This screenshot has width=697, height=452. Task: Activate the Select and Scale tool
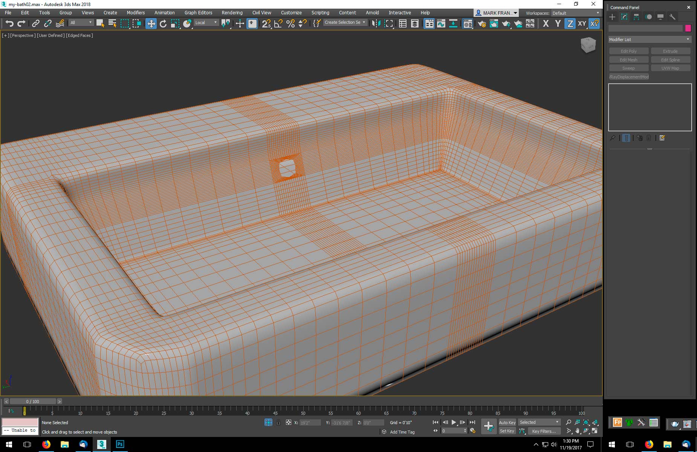pyautogui.click(x=175, y=23)
